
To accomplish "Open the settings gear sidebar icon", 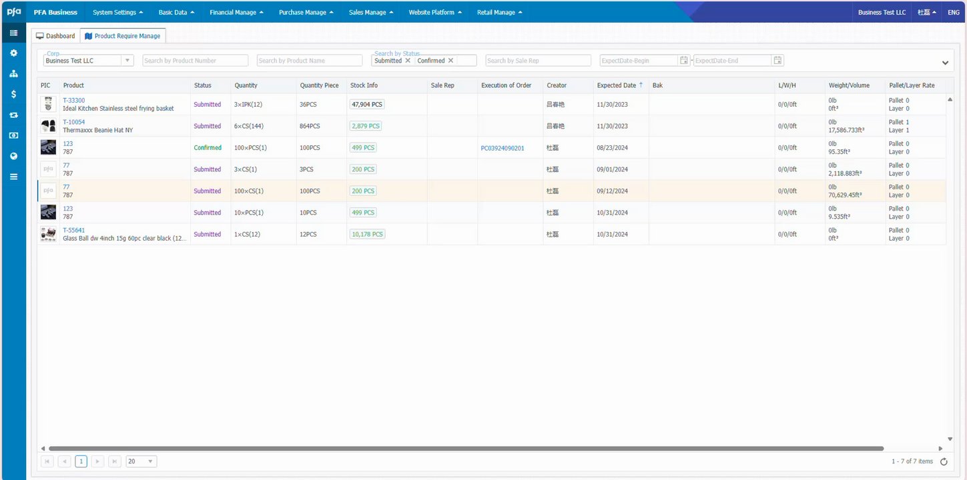I will 13,53.
